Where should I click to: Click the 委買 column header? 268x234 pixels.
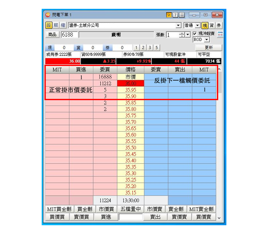coord(105,70)
